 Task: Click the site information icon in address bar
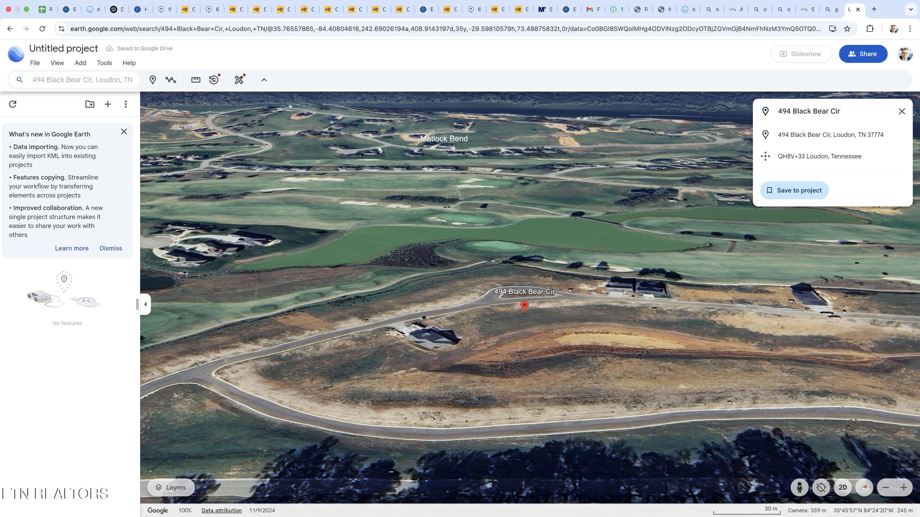coord(61,29)
